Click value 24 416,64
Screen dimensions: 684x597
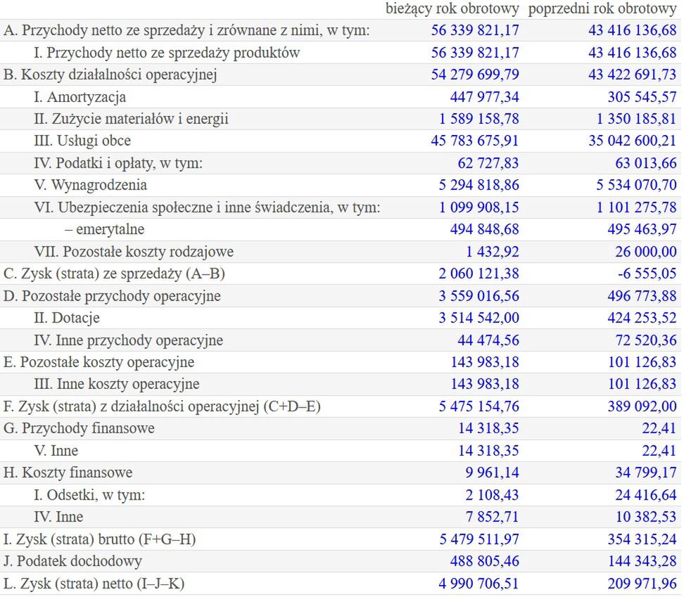646,495
